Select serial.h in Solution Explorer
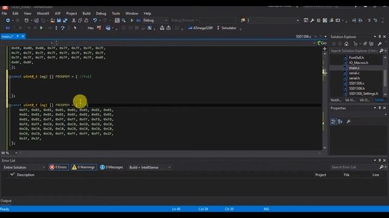Image resolution: width=389 pixels, height=218 pixels. pyautogui.click(x=354, y=78)
